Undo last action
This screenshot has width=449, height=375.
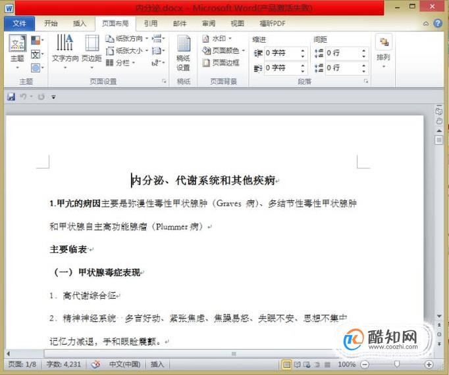(23, 97)
